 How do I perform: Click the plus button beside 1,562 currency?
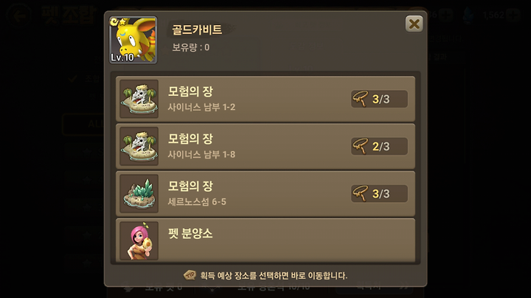click(x=513, y=15)
